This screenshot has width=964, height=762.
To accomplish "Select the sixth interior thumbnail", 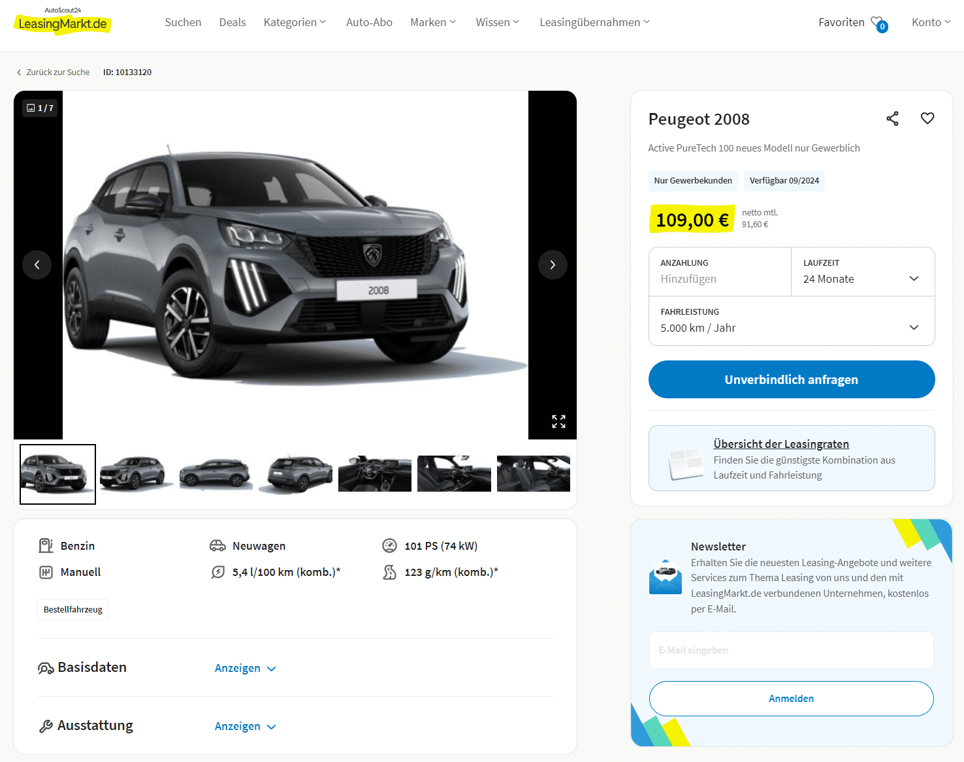I will [x=454, y=473].
